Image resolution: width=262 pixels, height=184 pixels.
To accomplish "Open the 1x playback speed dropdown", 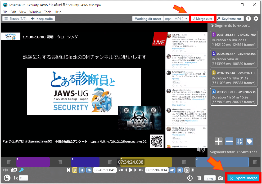I will [23, 178].
